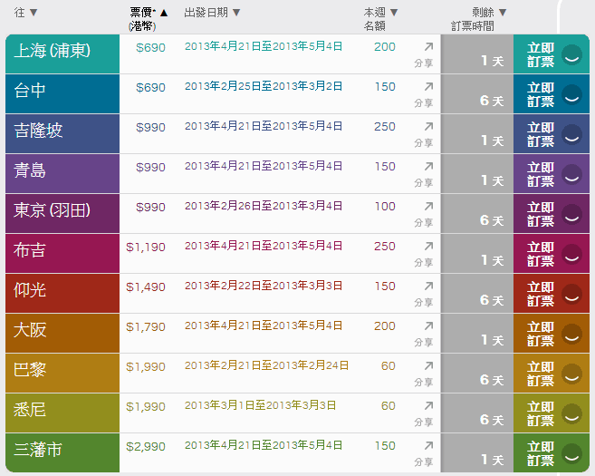This screenshot has width=595, height=476.
Task: Click smiley icon in 三藩市 row
Action: (x=571, y=454)
